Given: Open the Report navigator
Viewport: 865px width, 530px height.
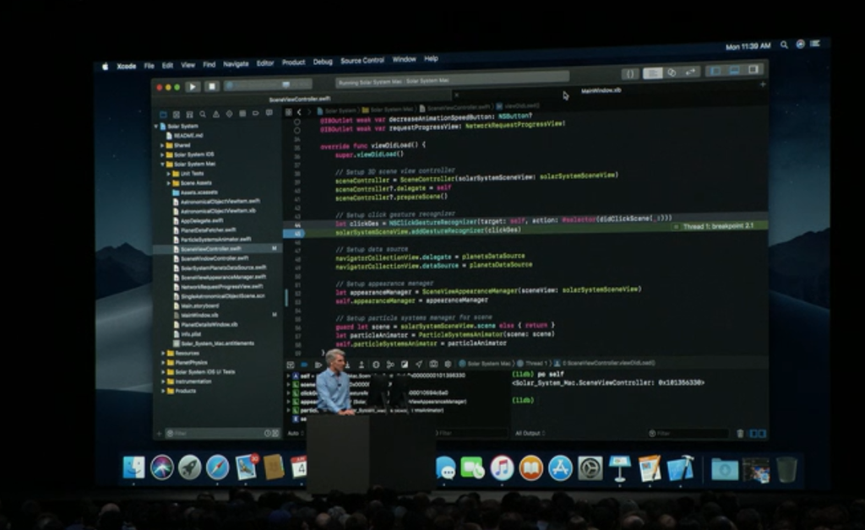Looking at the screenshot, I should [x=269, y=113].
